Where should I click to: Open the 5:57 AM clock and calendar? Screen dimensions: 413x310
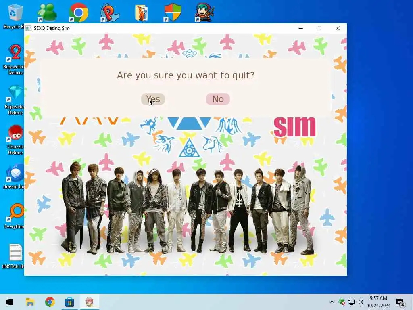pyautogui.click(x=378, y=302)
